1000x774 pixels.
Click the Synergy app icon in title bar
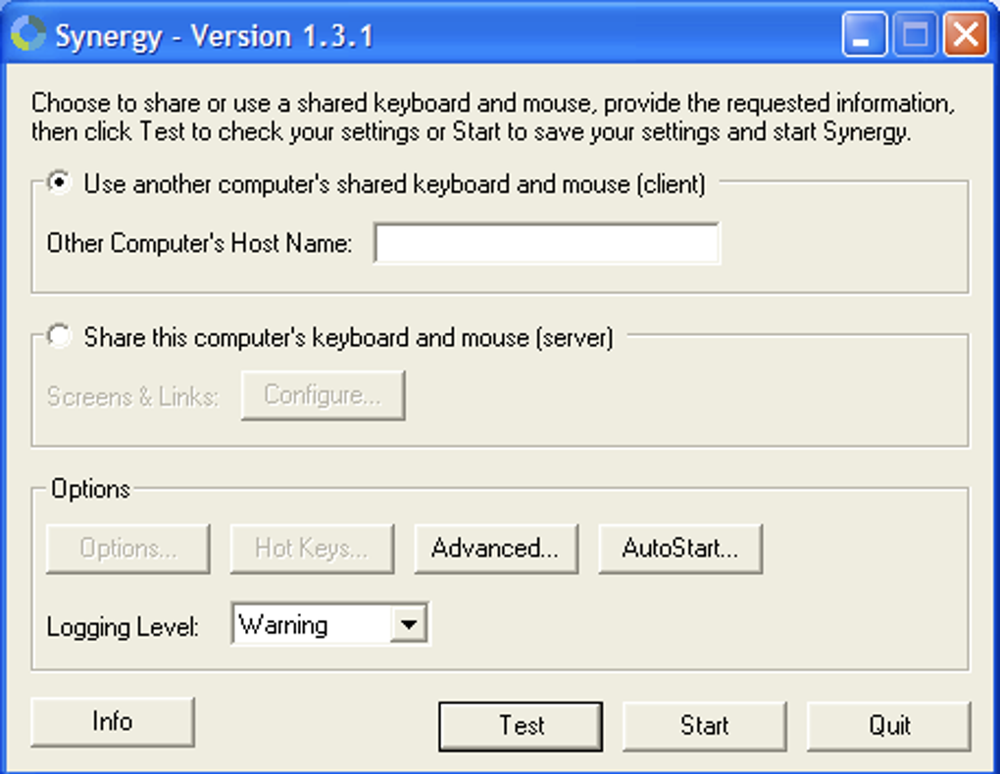28,33
